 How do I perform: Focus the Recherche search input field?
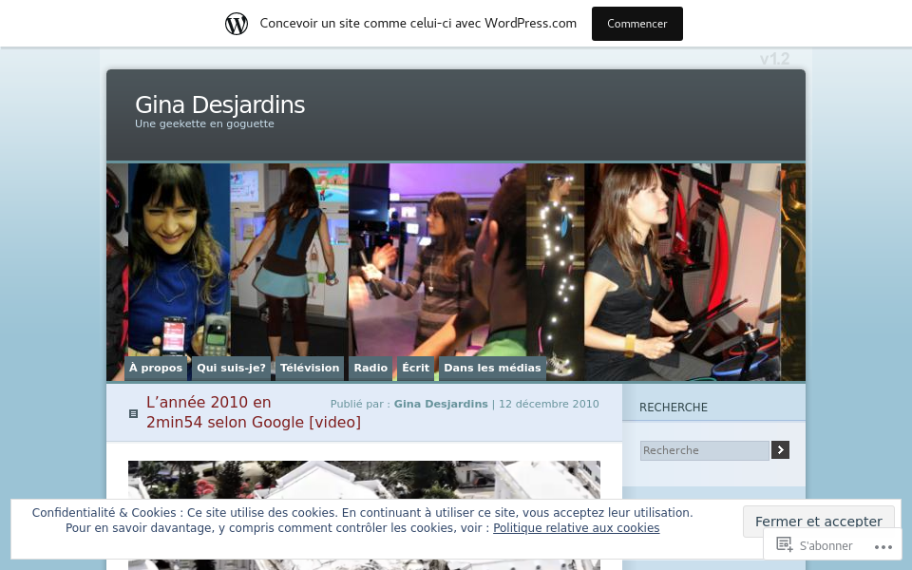[x=704, y=450]
